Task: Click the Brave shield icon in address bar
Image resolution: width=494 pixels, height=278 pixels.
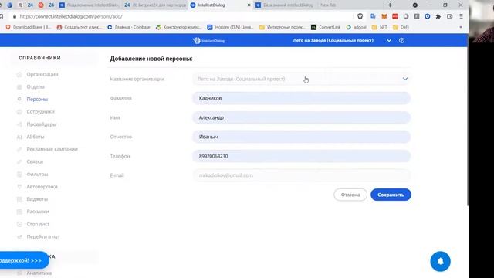Action: pyautogui.click(x=360, y=16)
